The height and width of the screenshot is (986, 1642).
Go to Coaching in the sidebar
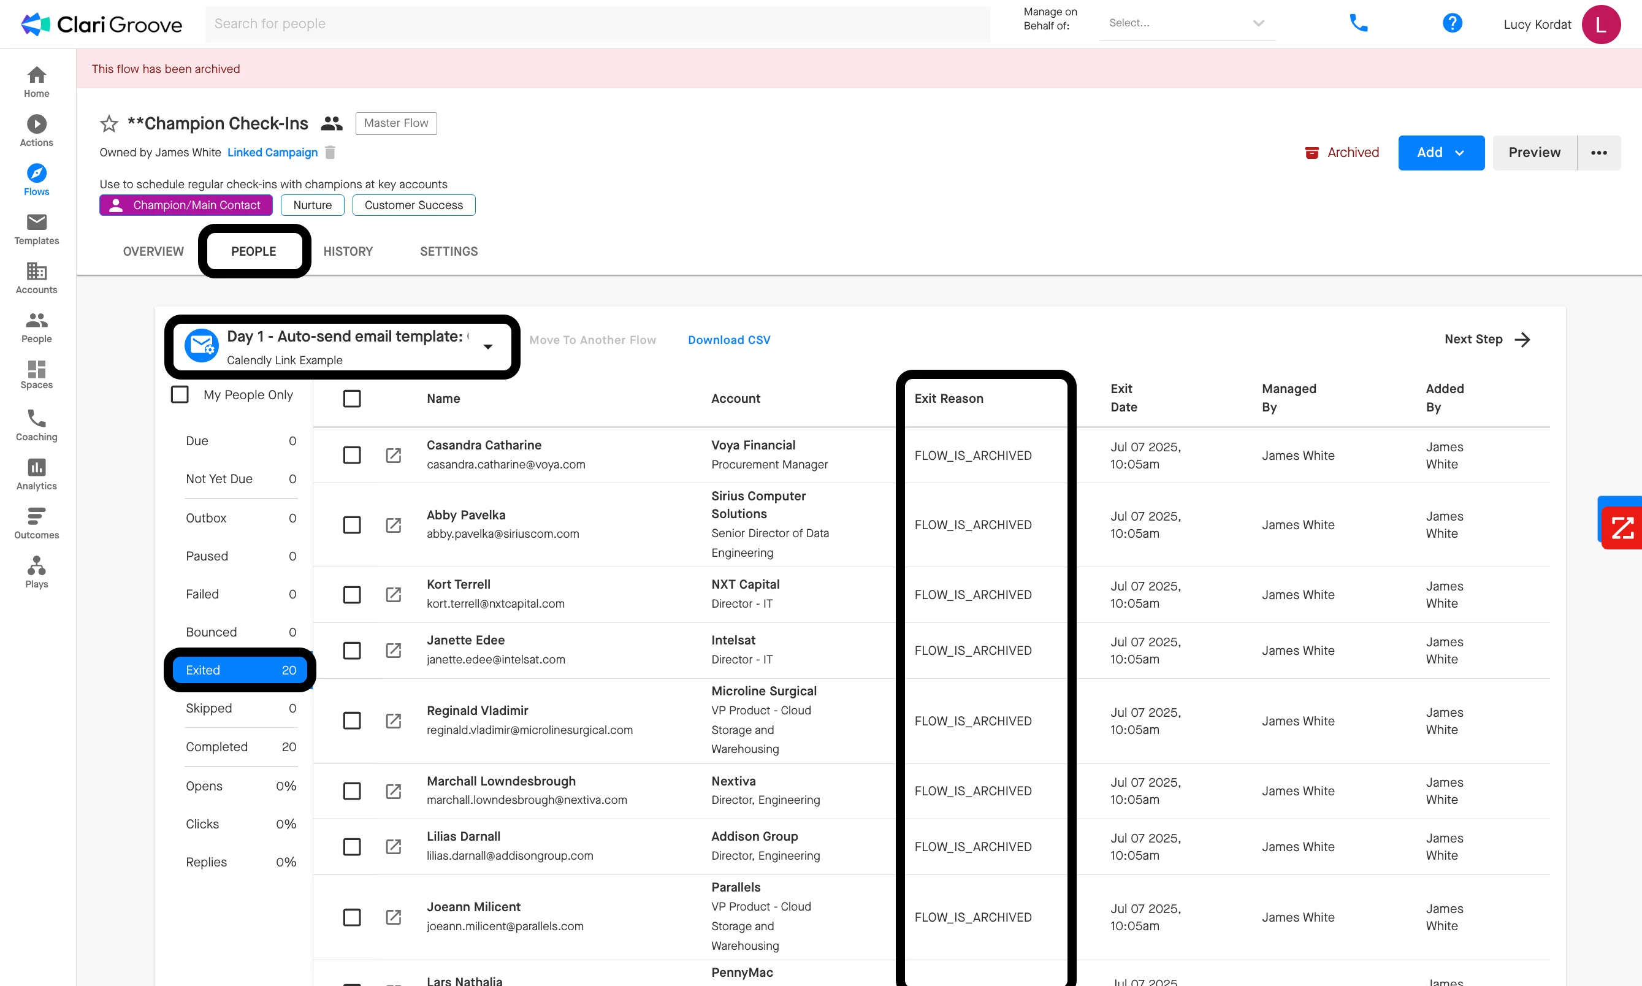[37, 425]
